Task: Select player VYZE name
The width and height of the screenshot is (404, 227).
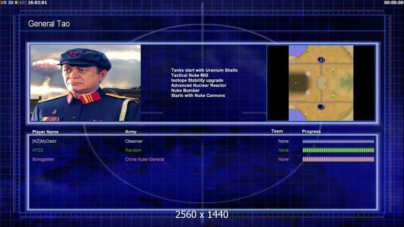Action: click(x=38, y=150)
